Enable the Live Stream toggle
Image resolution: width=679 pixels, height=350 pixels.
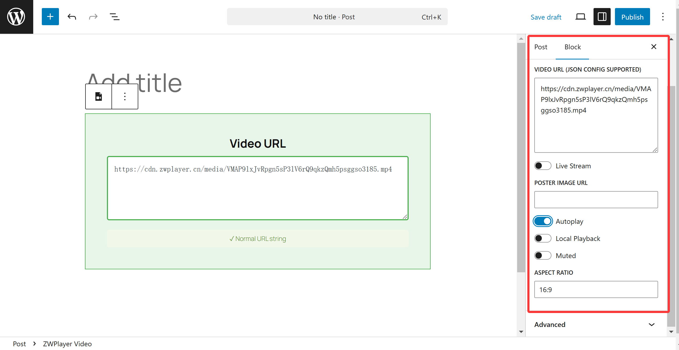[543, 166]
